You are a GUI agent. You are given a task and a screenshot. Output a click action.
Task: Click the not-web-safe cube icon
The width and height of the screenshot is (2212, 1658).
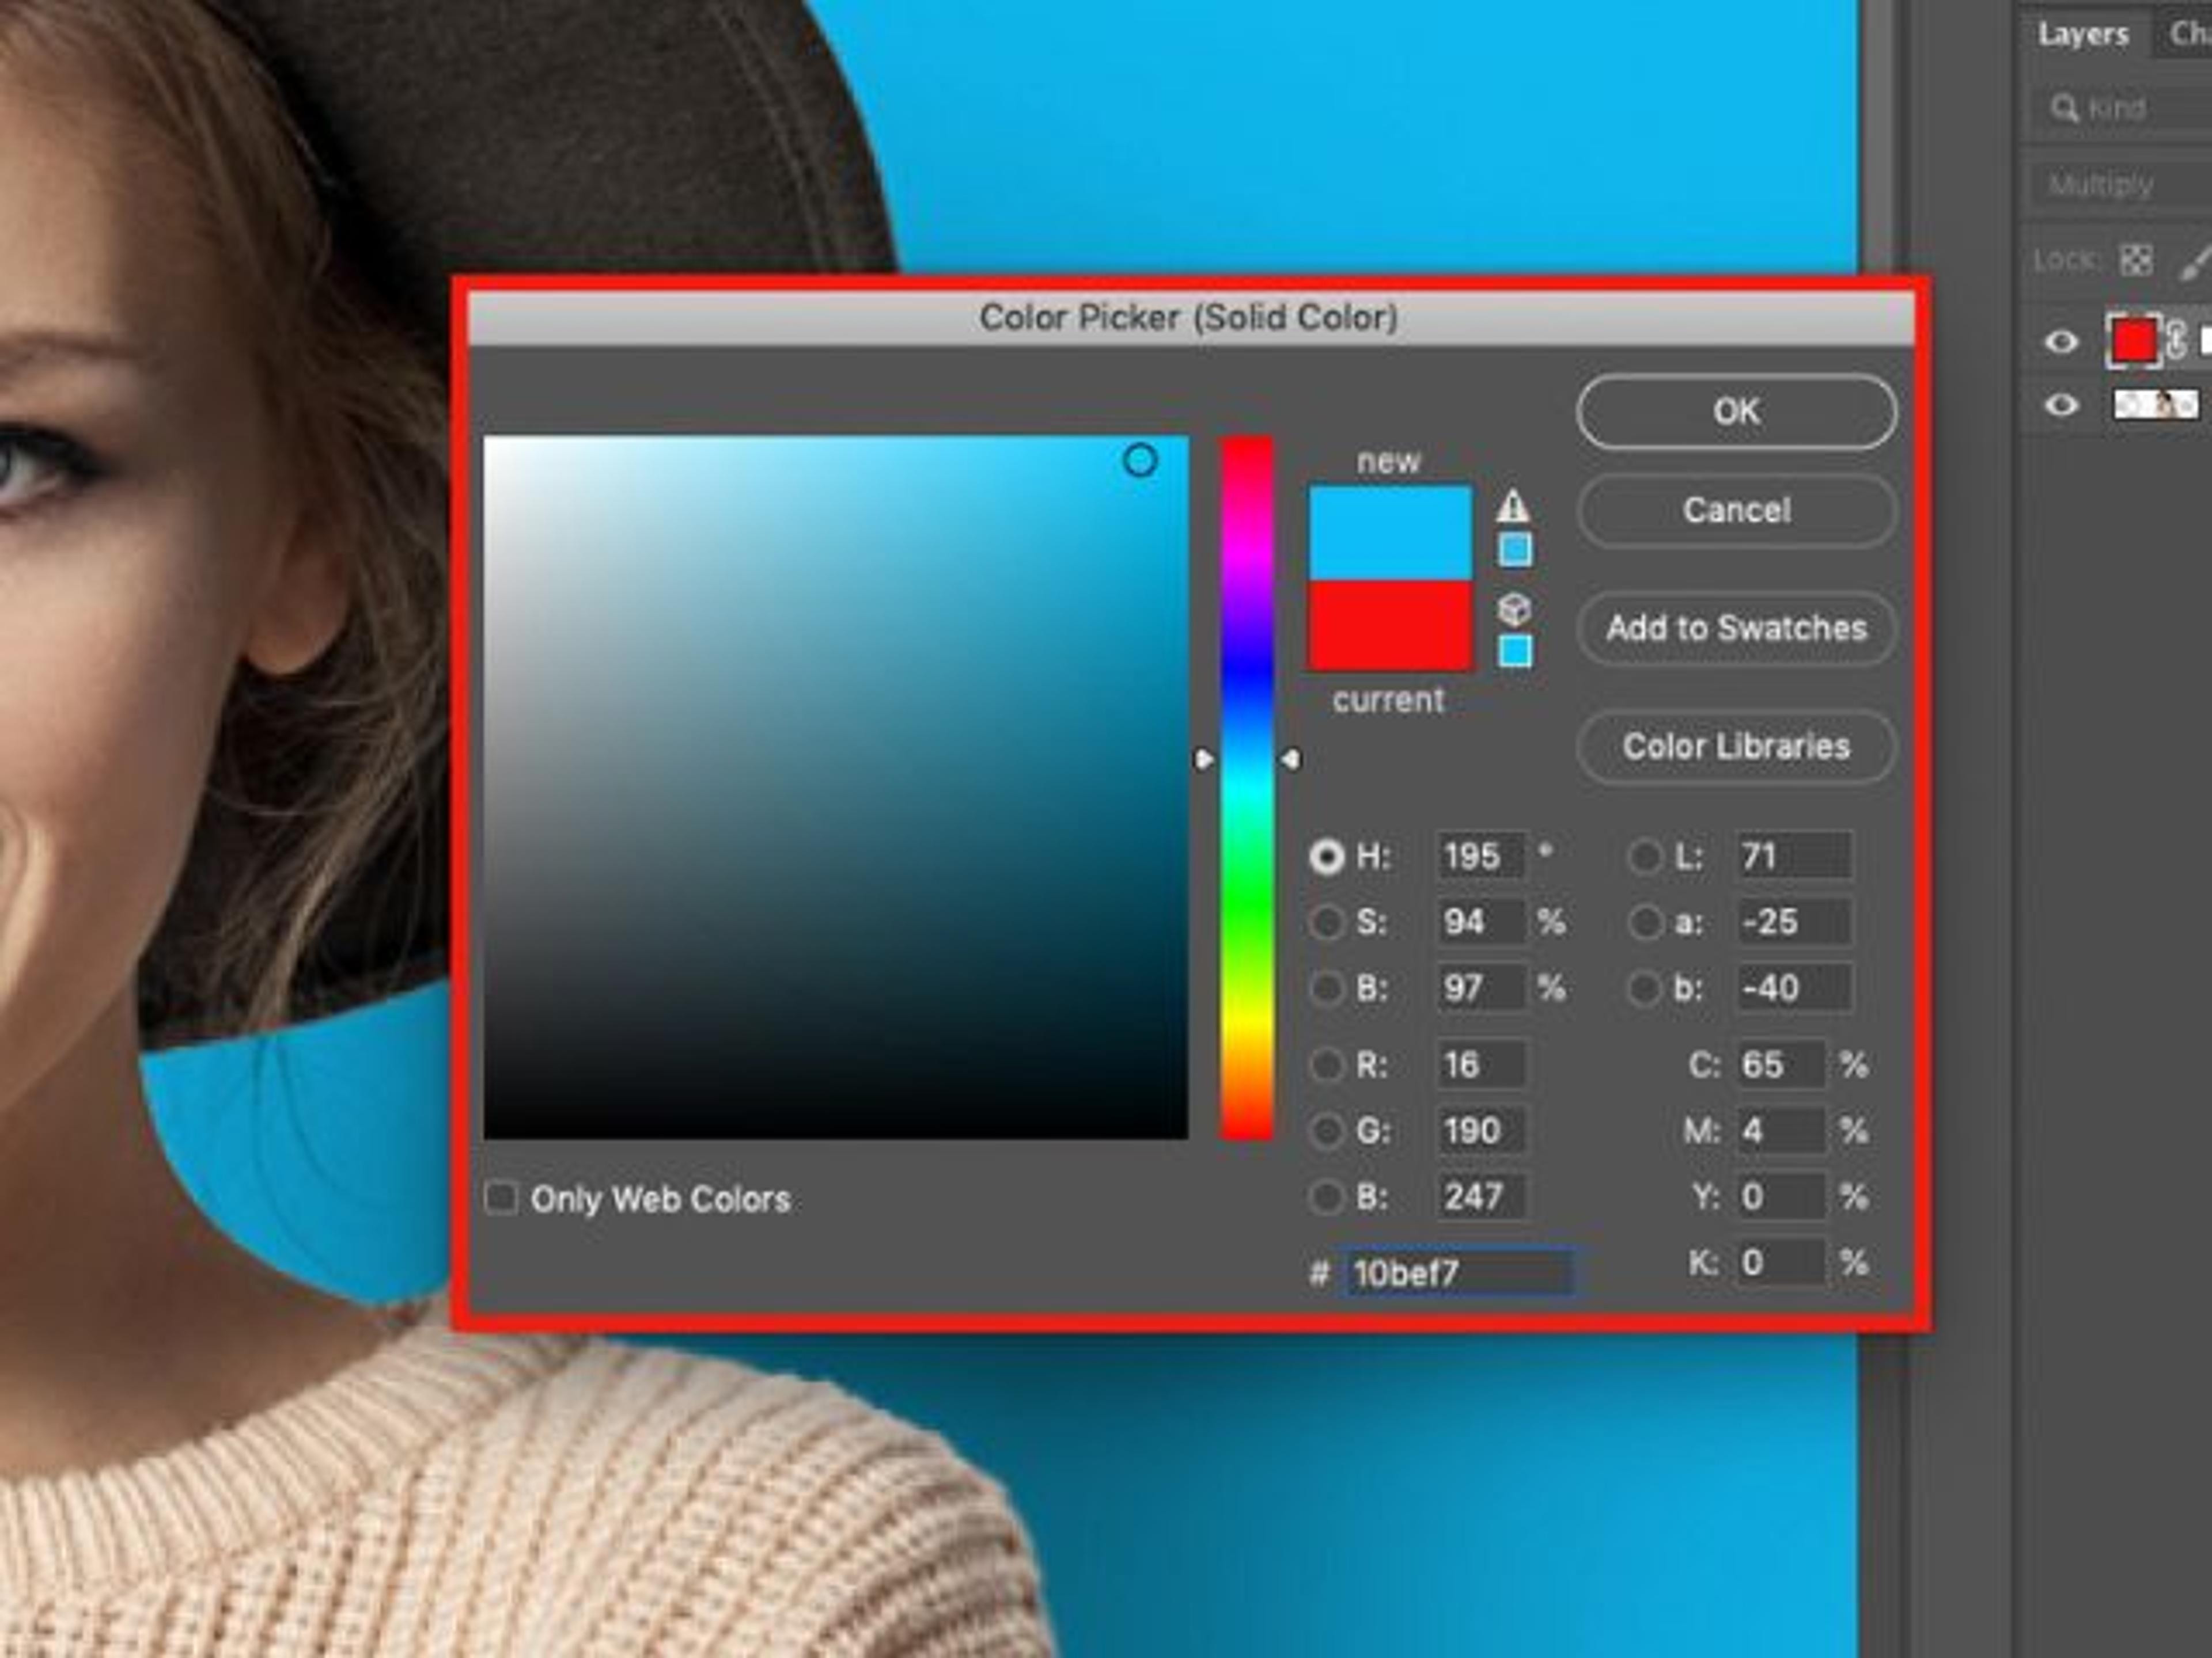[1514, 610]
